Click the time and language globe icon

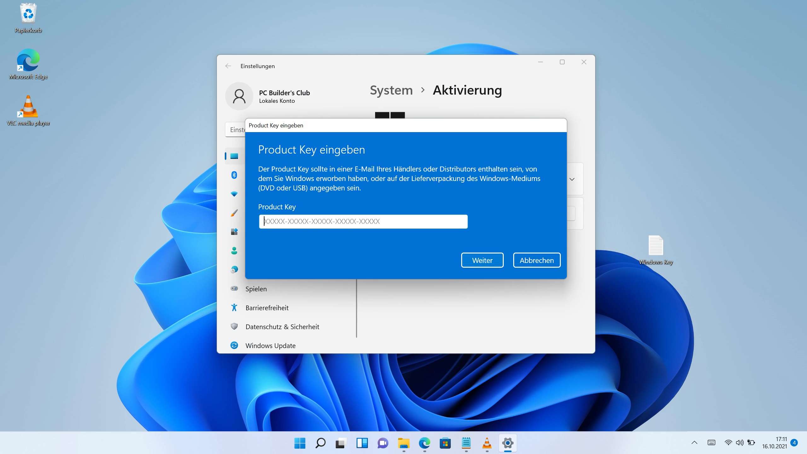[234, 270]
